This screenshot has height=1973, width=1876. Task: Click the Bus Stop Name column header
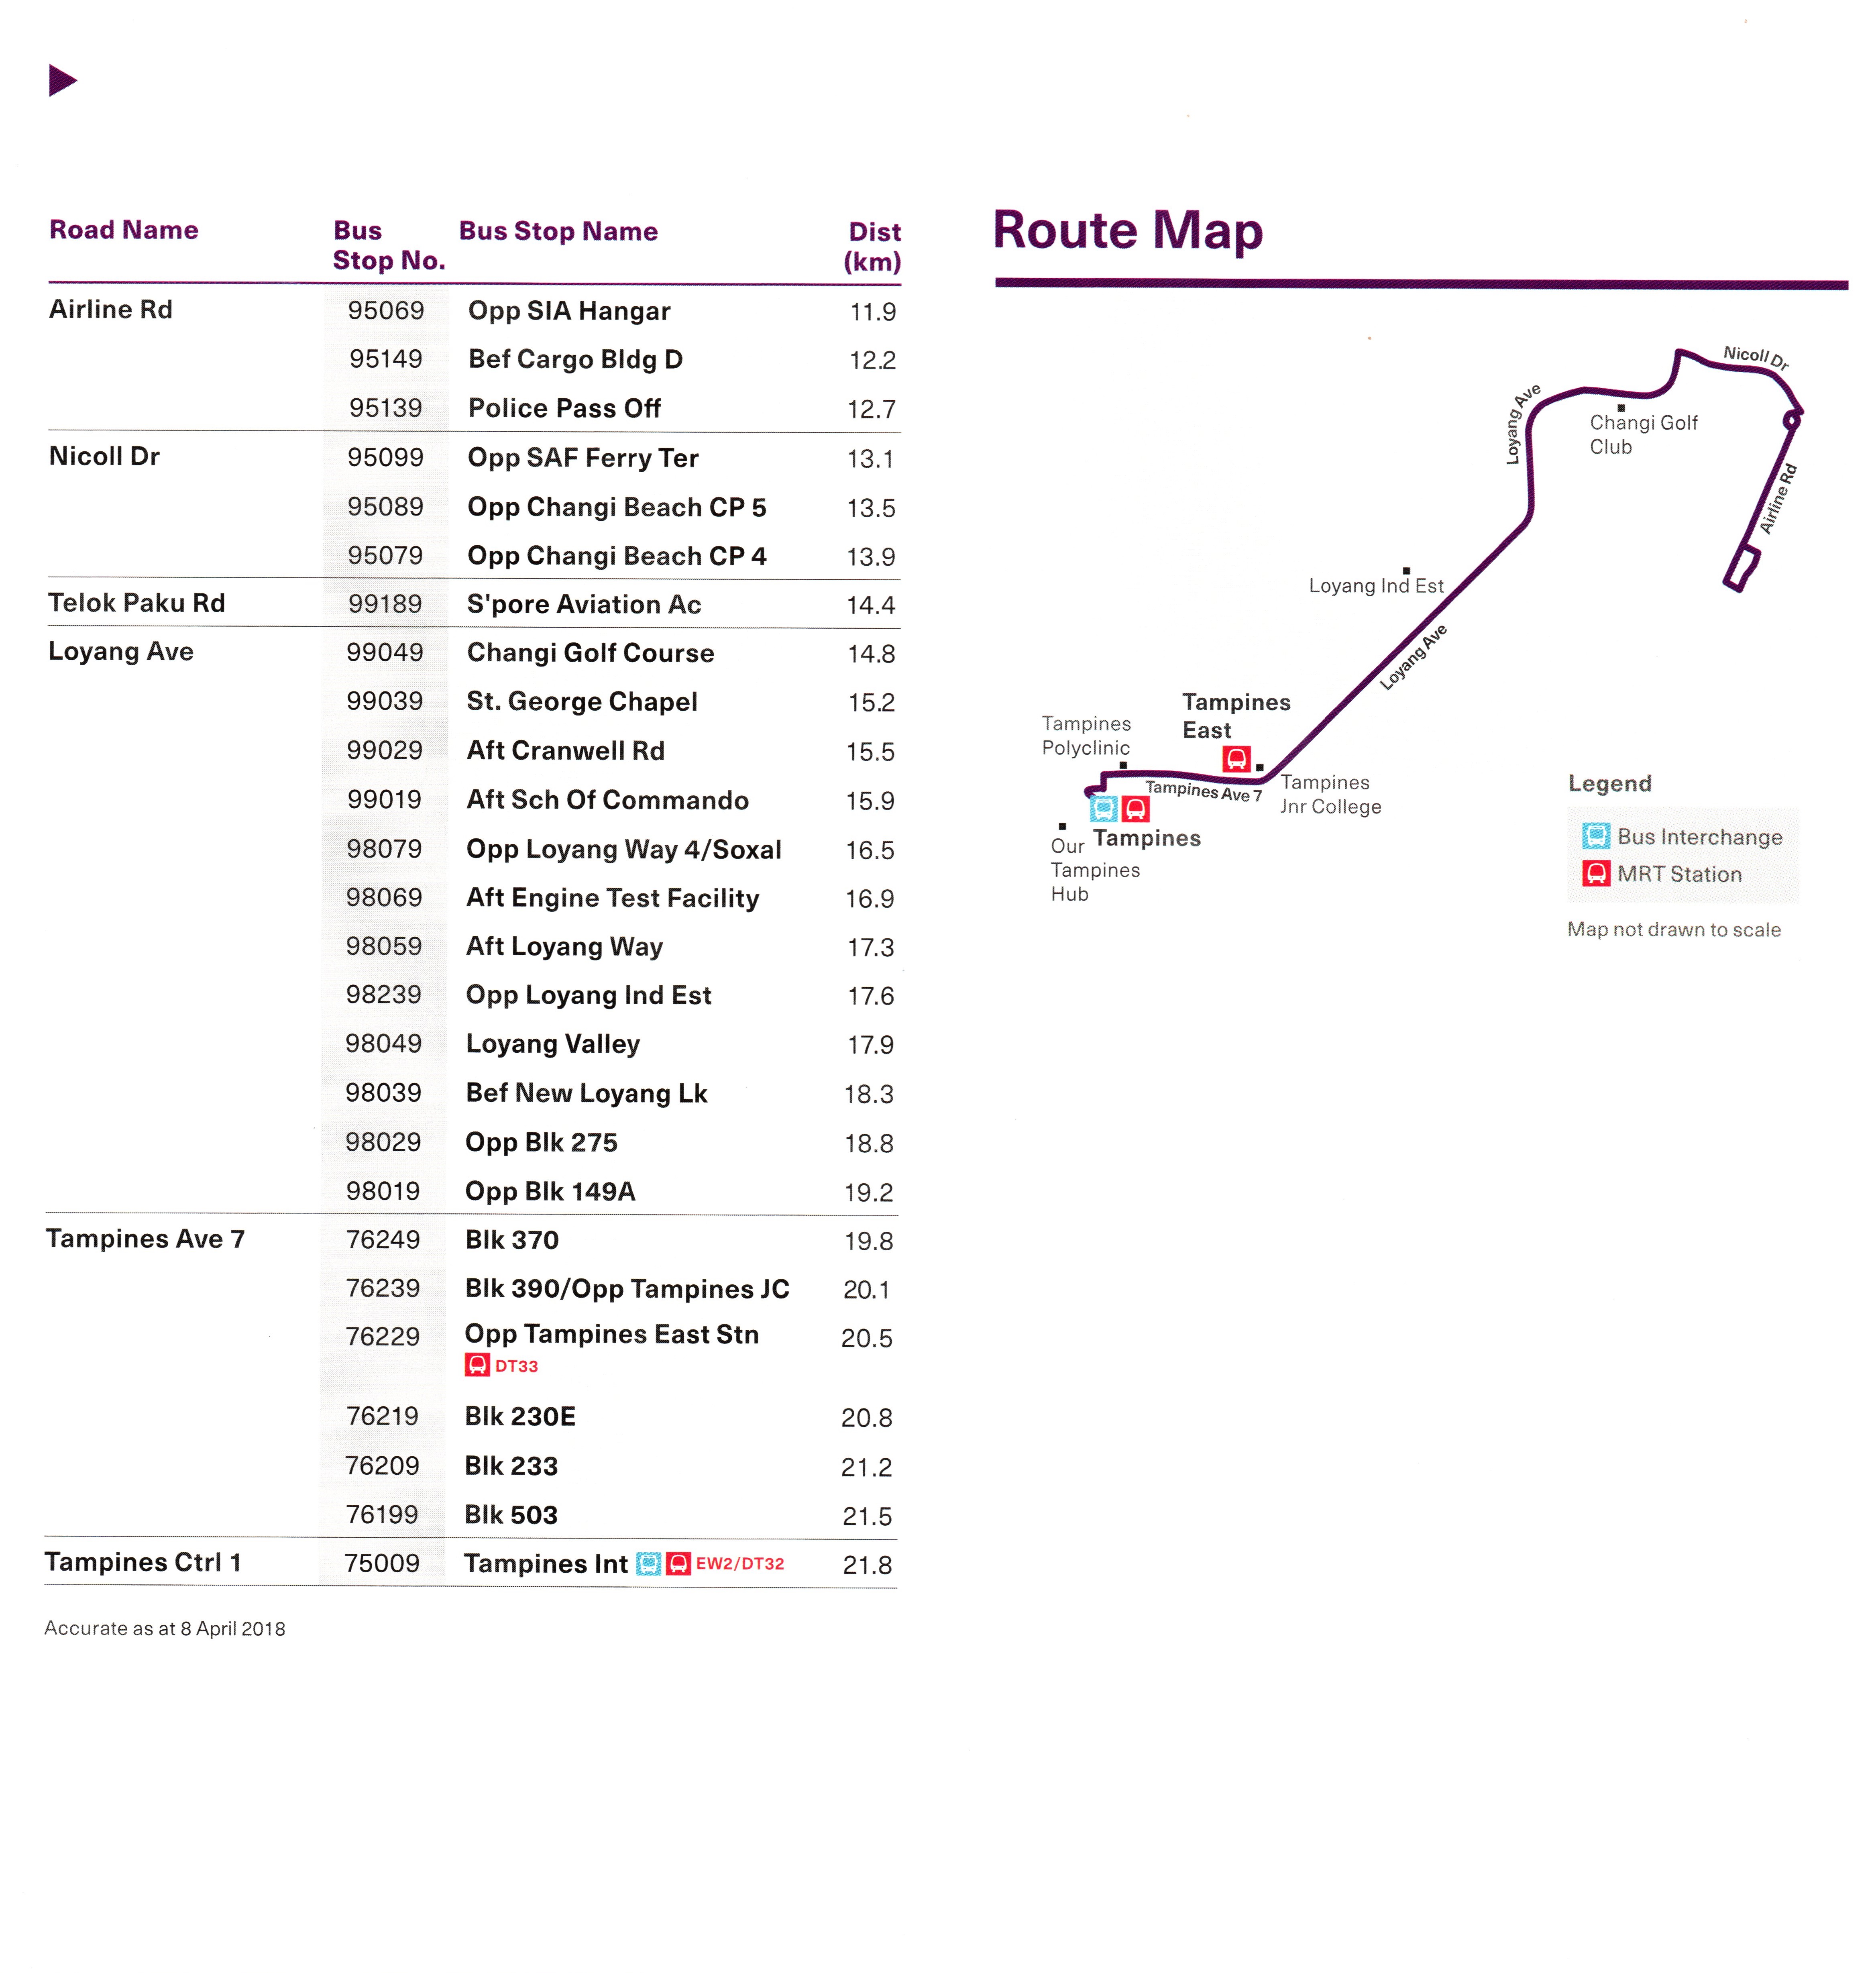(x=558, y=231)
